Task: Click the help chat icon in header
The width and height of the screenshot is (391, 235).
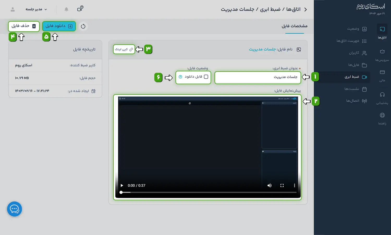Action: pos(80,9)
